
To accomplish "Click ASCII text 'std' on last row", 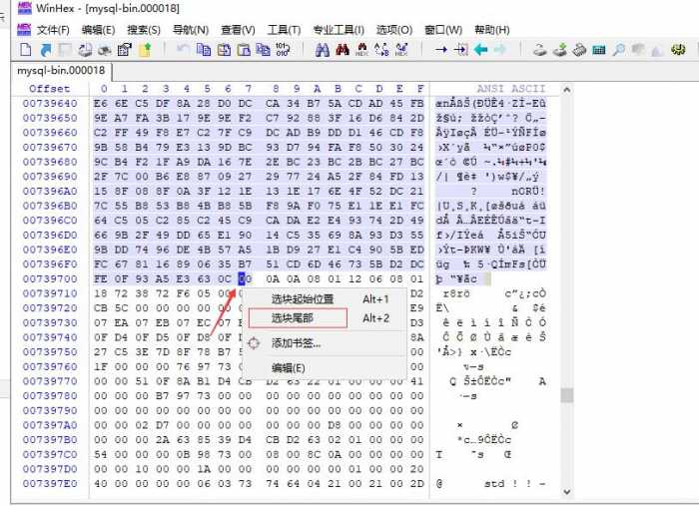I will [495, 483].
